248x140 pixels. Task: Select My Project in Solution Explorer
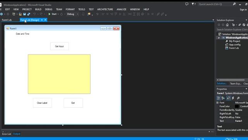pos(234,41)
